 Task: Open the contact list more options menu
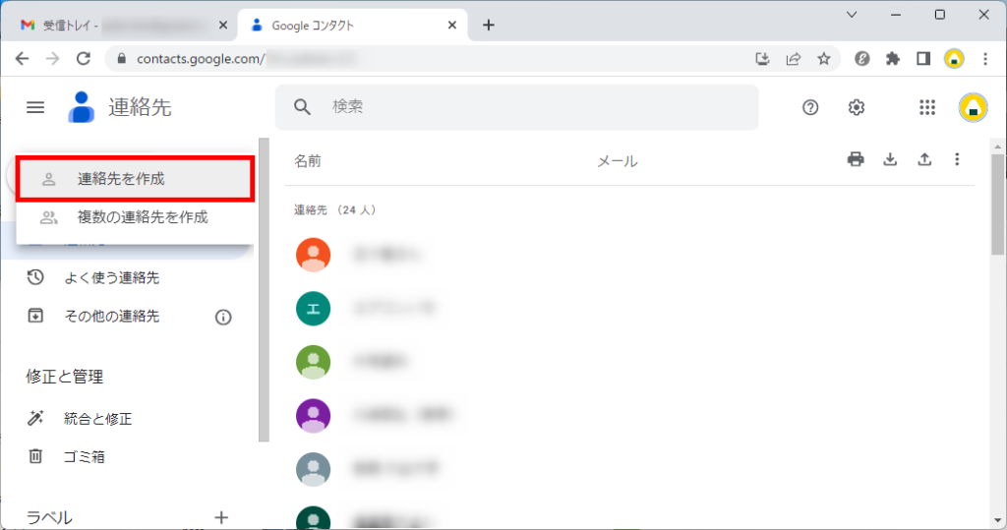pyautogui.click(x=958, y=159)
